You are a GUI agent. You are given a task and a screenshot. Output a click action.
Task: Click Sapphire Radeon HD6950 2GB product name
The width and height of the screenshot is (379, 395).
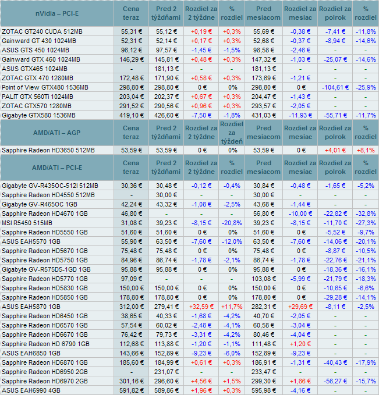pos(45,372)
